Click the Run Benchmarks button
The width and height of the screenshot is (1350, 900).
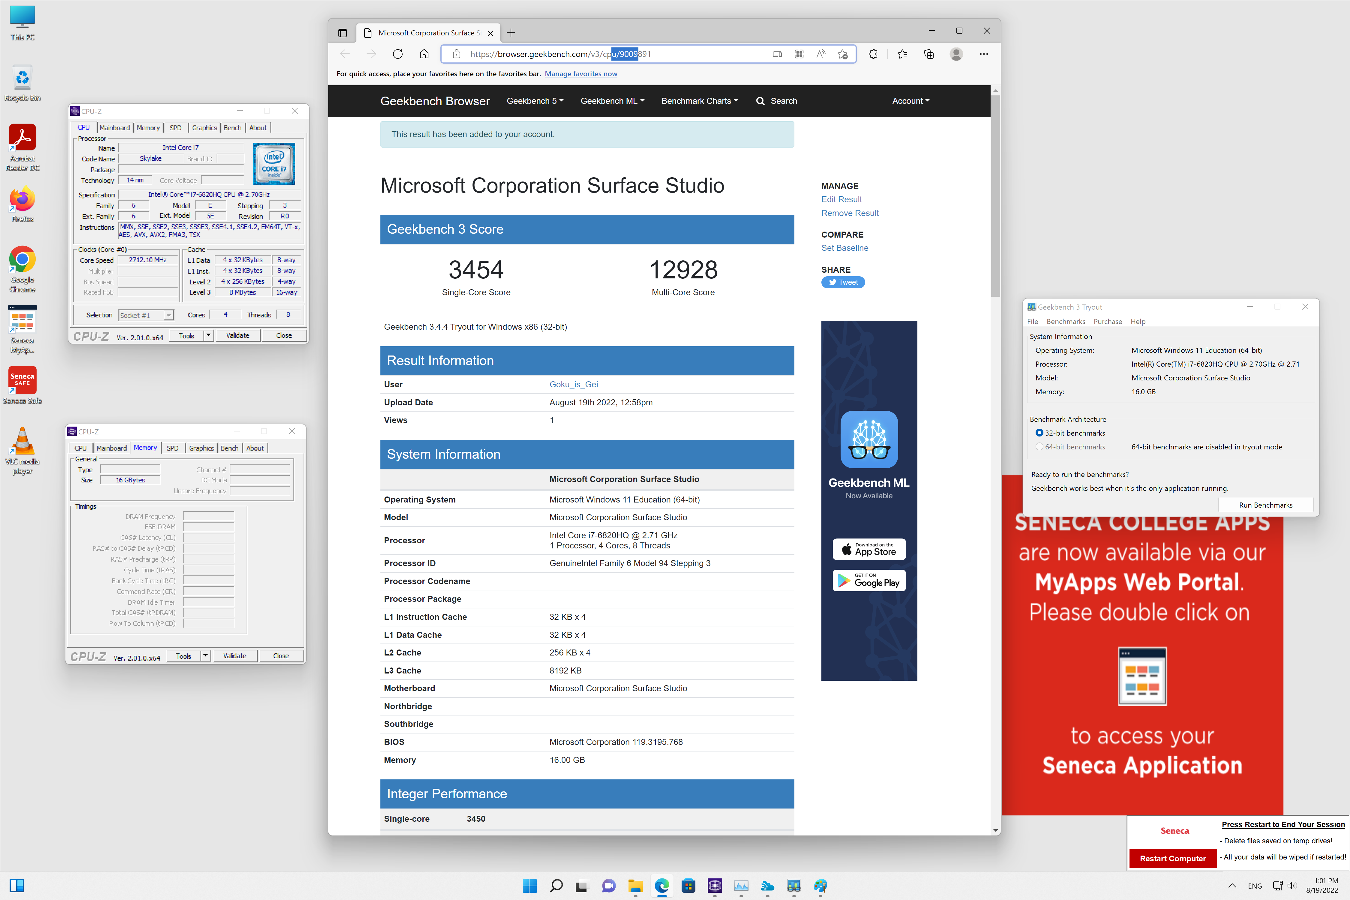pyautogui.click(x=1265, y=505)
